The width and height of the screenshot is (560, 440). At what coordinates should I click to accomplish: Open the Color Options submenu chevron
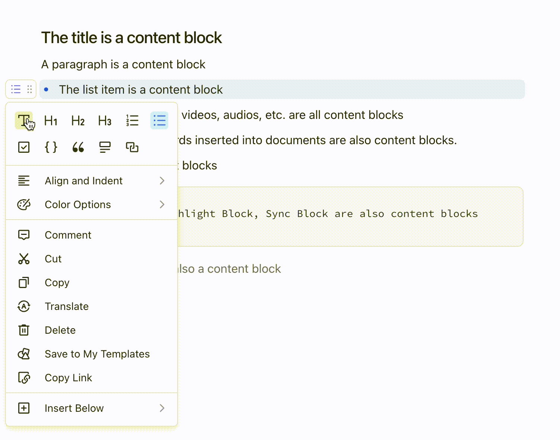point(162,204)
